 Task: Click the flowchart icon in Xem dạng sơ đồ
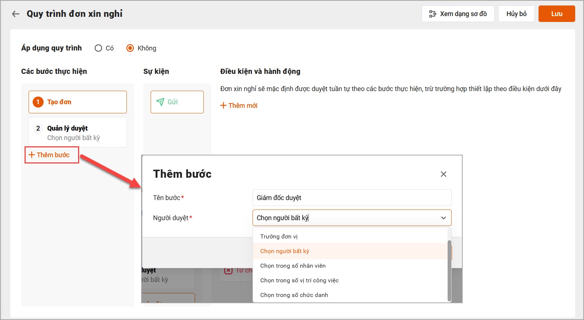click(x=433, y=14)
